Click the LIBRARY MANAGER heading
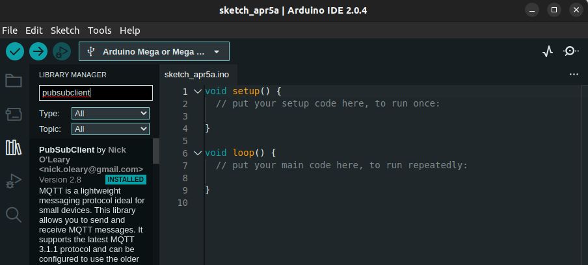Viewport: 588px width, 265px height. point(73,75)
